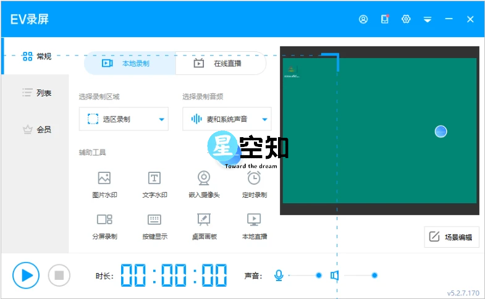Open the settings gear icon
The height and width of the screenshot is (299, 485).
pyautogui.click(x=406, y=19)
